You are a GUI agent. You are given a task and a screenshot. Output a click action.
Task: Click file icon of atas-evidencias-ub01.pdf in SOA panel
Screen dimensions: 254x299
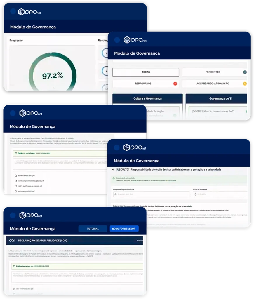[14, 289]
